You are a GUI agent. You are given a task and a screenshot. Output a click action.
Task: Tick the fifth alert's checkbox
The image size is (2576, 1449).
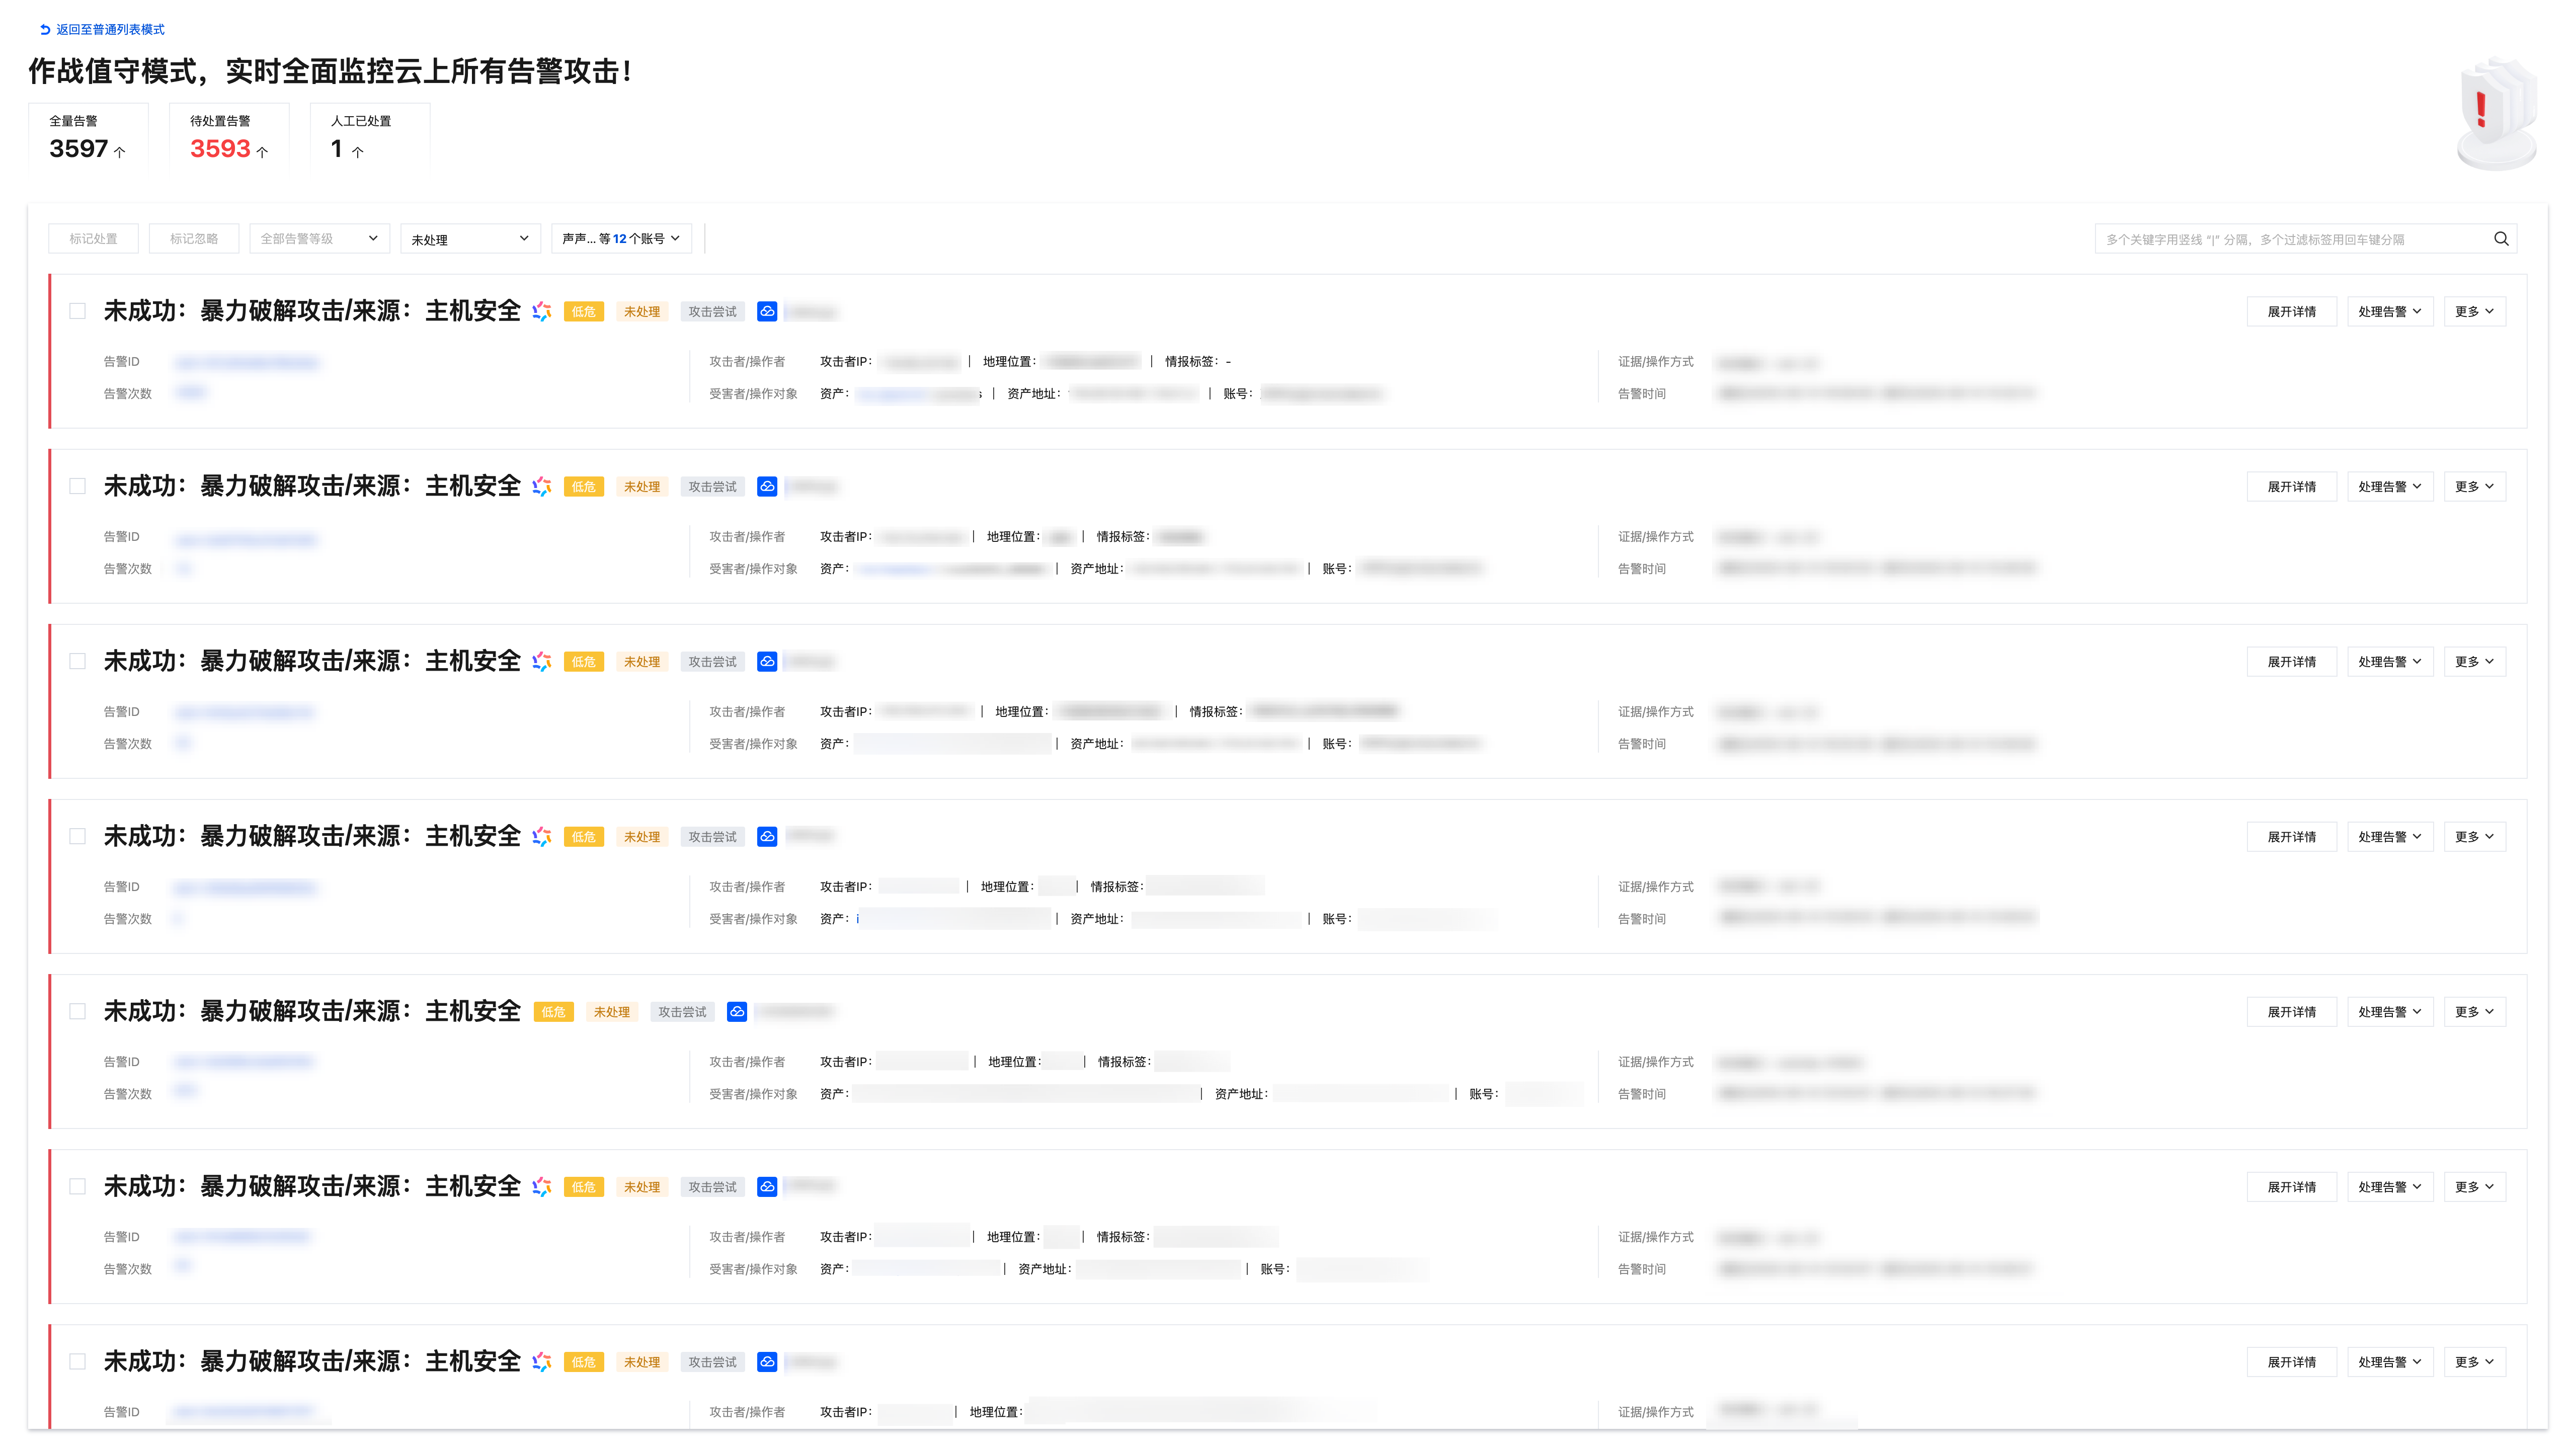click(77, 1012)
